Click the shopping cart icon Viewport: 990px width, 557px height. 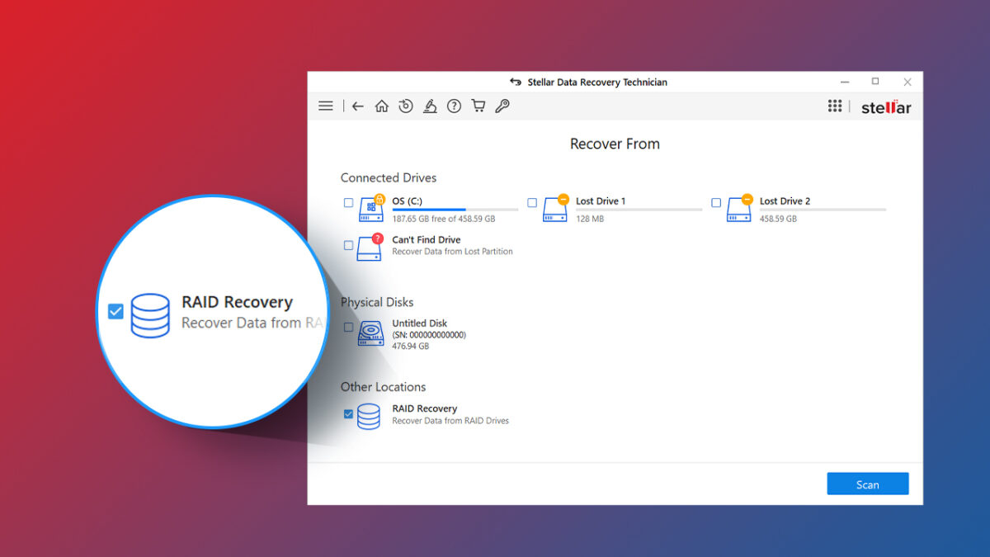[478, 106]
